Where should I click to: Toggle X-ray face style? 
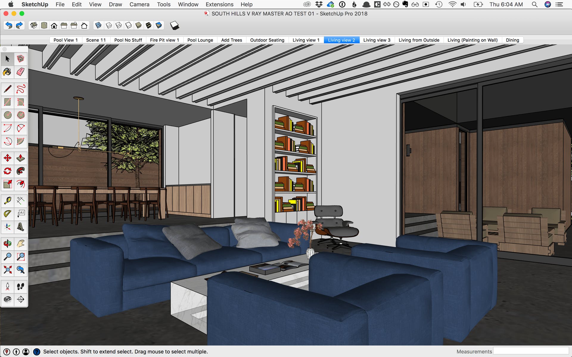coord(98,26)
